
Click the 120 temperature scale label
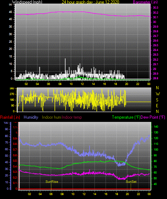tap(156, 138)
